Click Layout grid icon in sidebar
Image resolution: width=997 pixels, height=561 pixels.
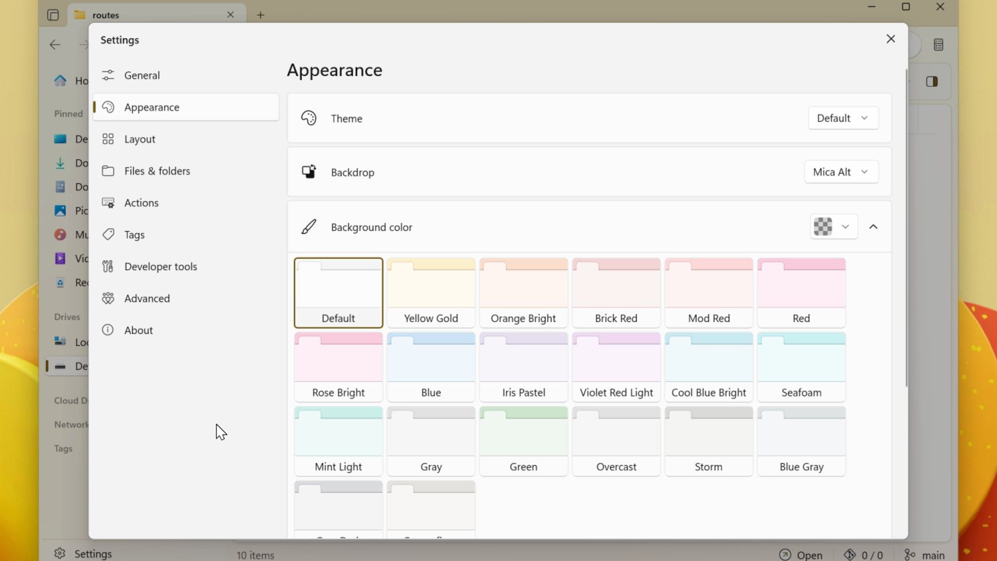108,139
